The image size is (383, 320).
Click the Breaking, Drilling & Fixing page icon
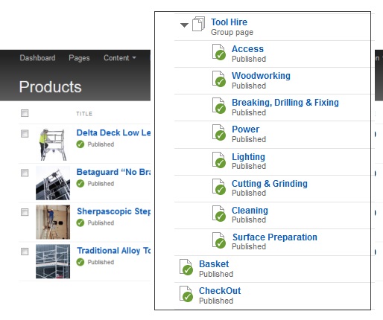[219, 106]
